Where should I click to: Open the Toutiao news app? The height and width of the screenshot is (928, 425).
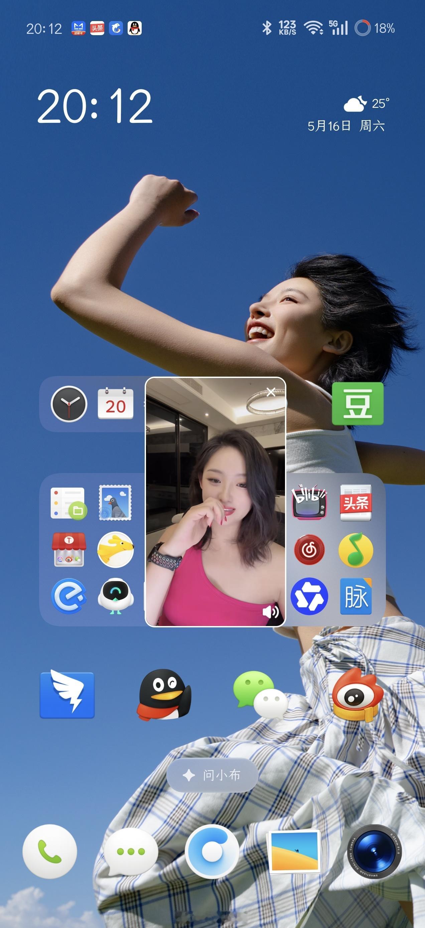tap(356, 503)
